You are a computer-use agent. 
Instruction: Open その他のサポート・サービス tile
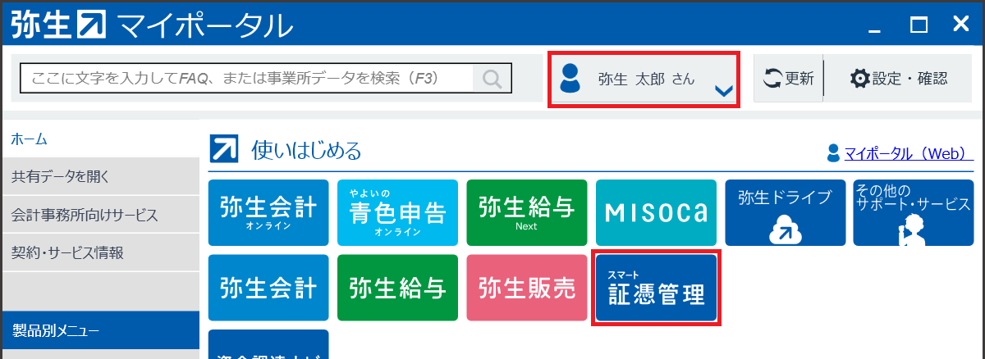(x=914, y=212)
